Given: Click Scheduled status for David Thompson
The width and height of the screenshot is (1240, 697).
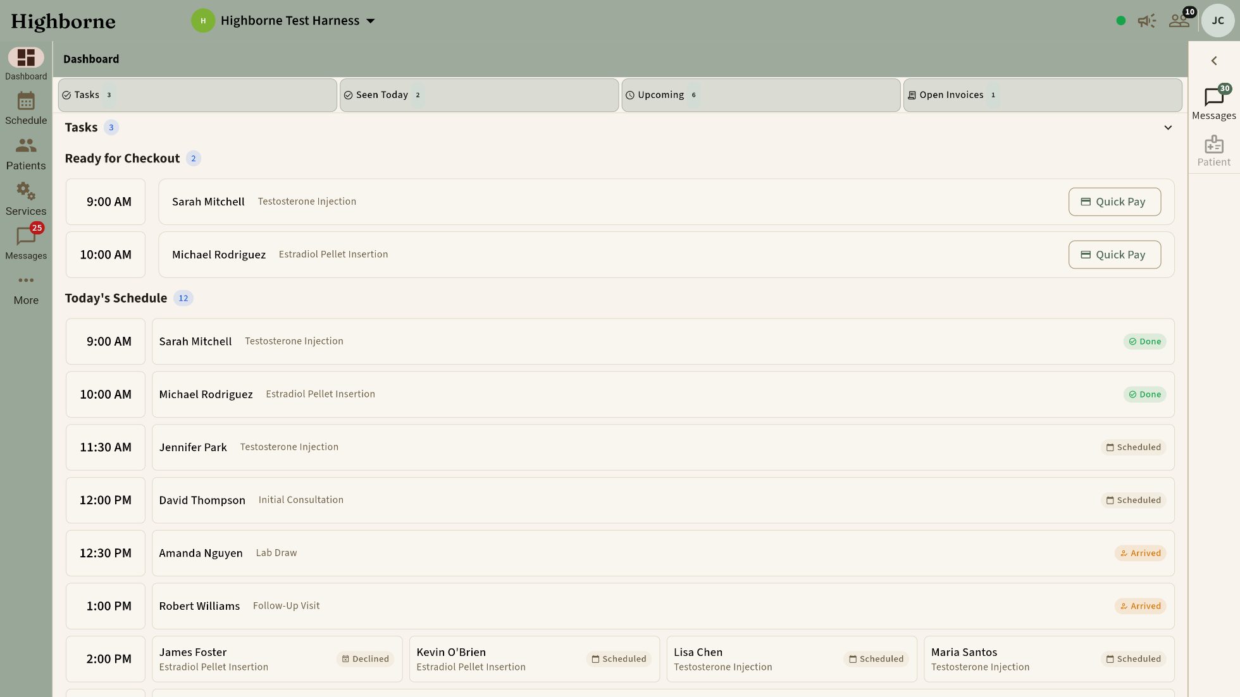Looking at the screenshot, I should tap(1133, 500).
